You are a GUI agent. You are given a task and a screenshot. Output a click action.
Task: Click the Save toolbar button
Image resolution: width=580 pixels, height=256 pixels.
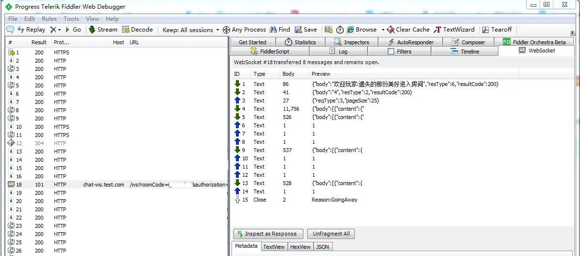pos(306,30)
